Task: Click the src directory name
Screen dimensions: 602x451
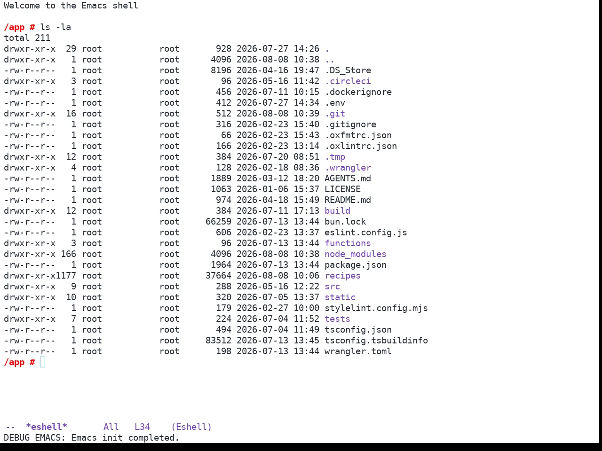Action: pos(332,287)
